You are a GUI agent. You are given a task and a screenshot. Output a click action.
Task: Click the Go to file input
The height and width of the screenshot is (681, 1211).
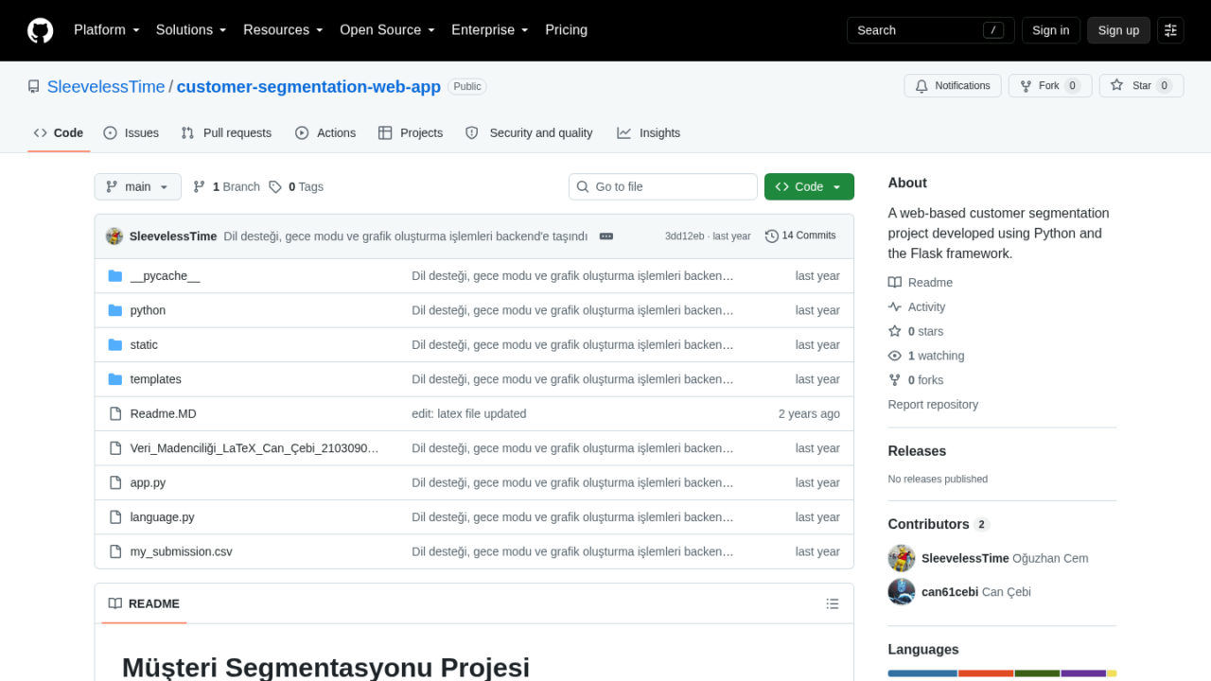pyautogui.click(x=663, y=186)
